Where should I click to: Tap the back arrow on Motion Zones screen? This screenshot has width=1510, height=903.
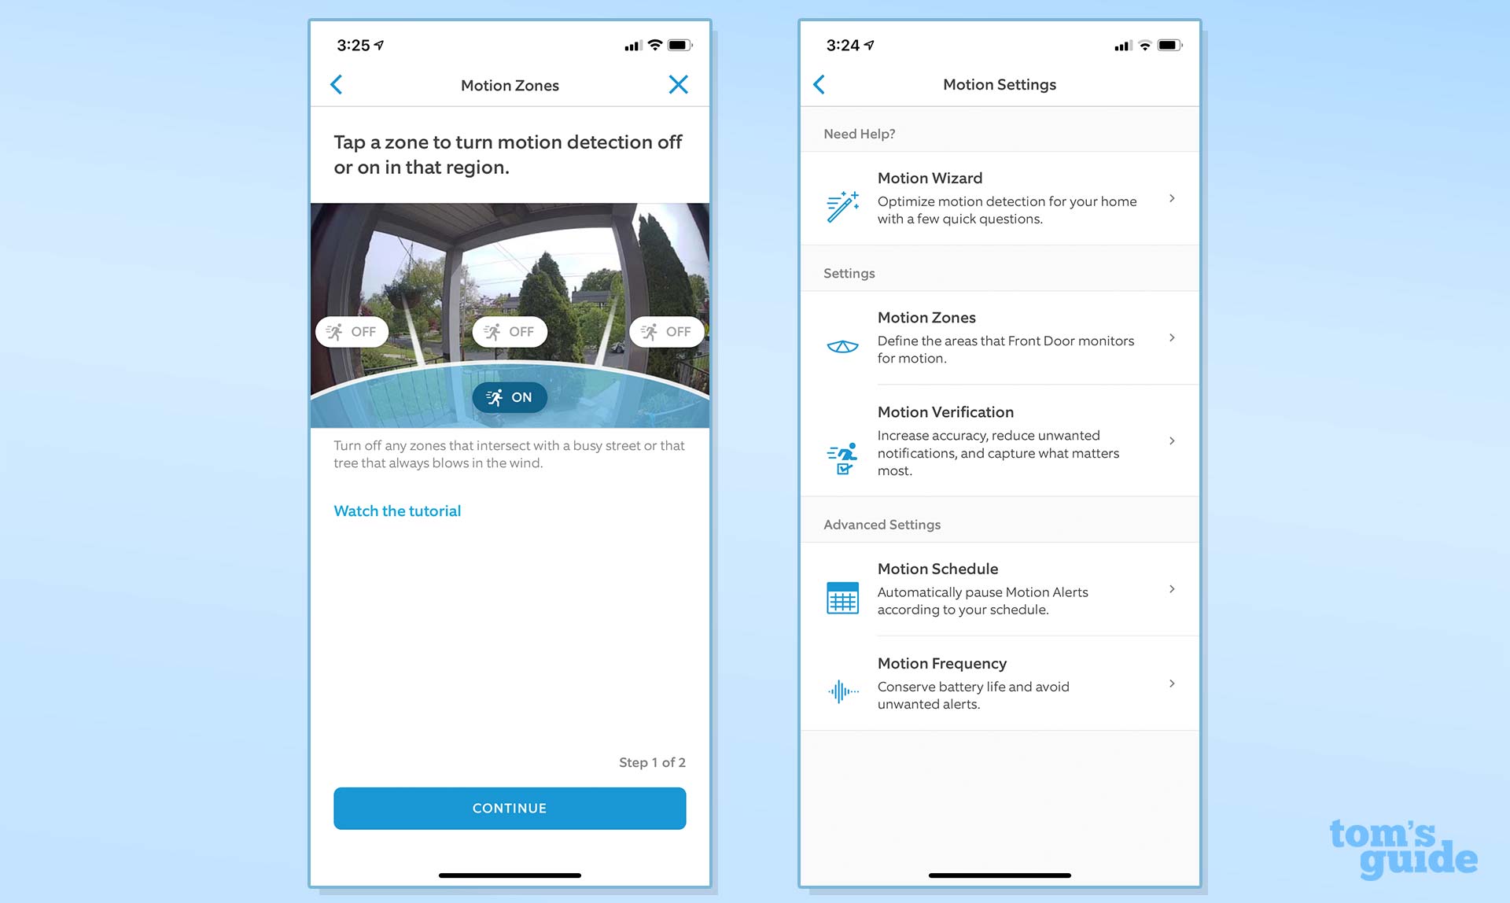click(x=338, y=85)
